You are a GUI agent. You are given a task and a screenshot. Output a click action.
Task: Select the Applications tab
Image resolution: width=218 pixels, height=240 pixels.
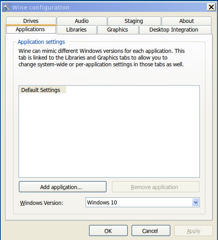point(31,29)
